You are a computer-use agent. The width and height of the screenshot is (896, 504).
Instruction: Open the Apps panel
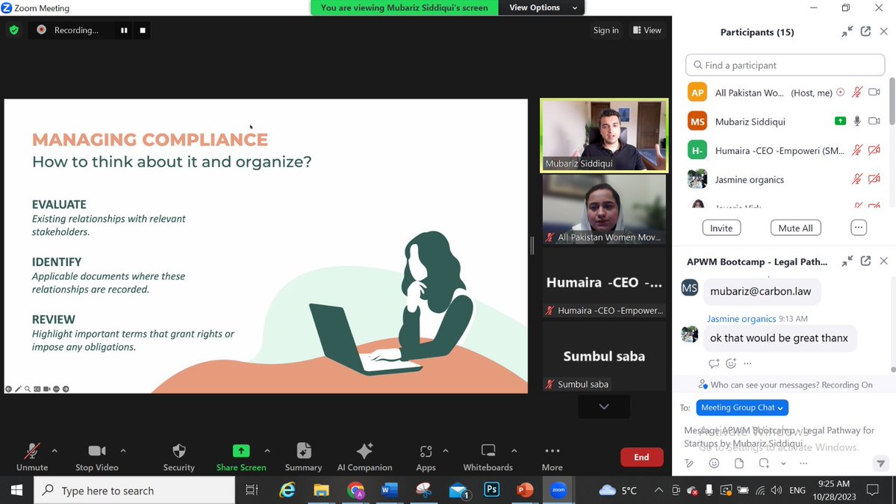pos(426,457)
